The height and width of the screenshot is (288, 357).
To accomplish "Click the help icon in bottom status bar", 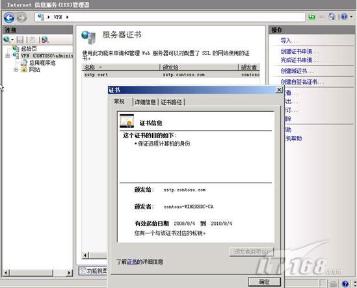I will (x=345, y=283).
